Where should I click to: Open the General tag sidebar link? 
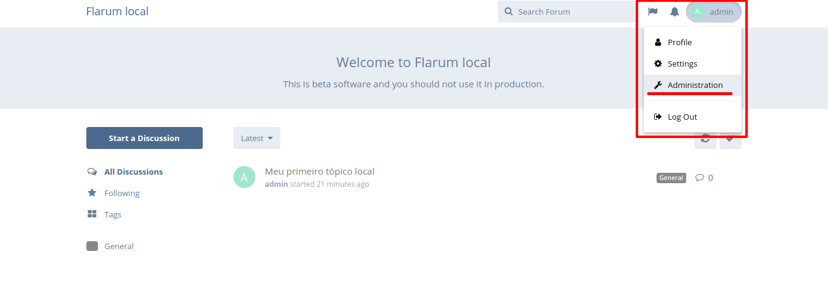110,246
